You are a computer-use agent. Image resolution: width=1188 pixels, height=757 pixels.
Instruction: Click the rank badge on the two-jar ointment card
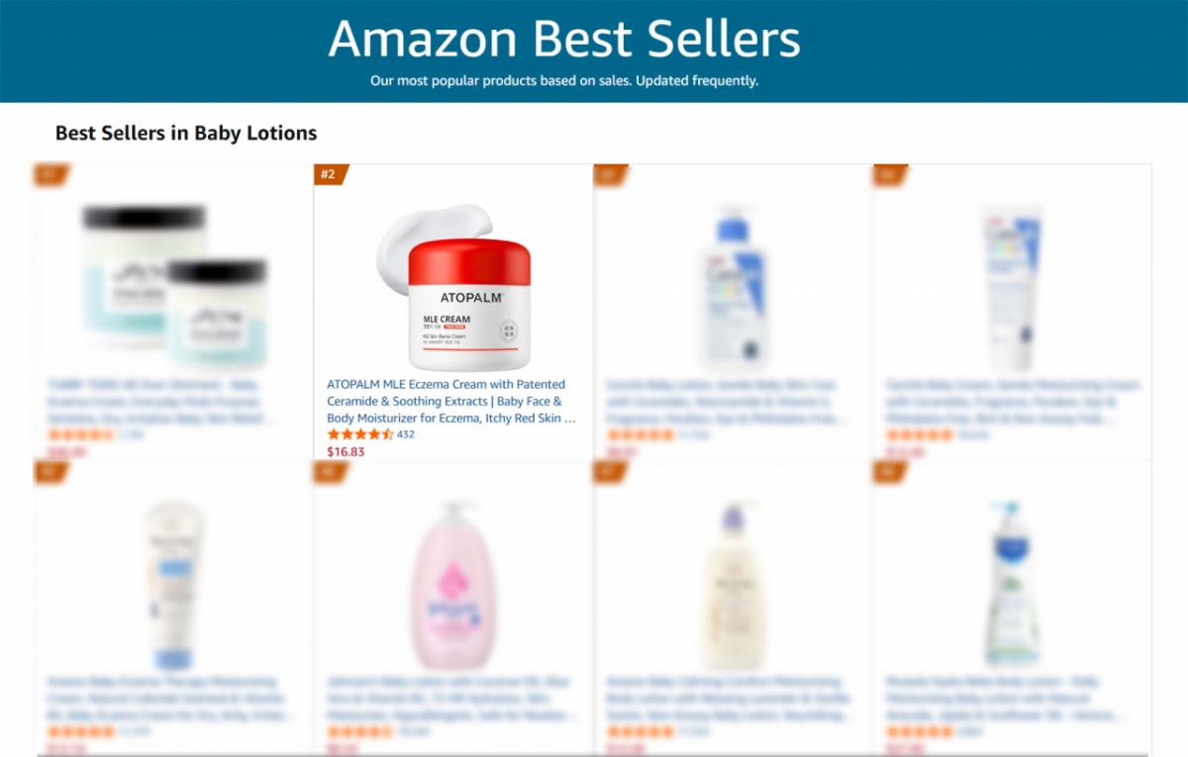(50, 175)
